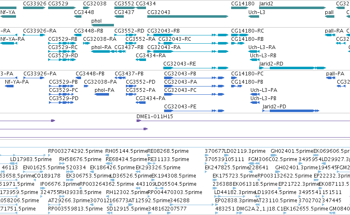Click transcript CG32038-RA
This screenshot has width=350, height=215.
click(x=100, y=39)
